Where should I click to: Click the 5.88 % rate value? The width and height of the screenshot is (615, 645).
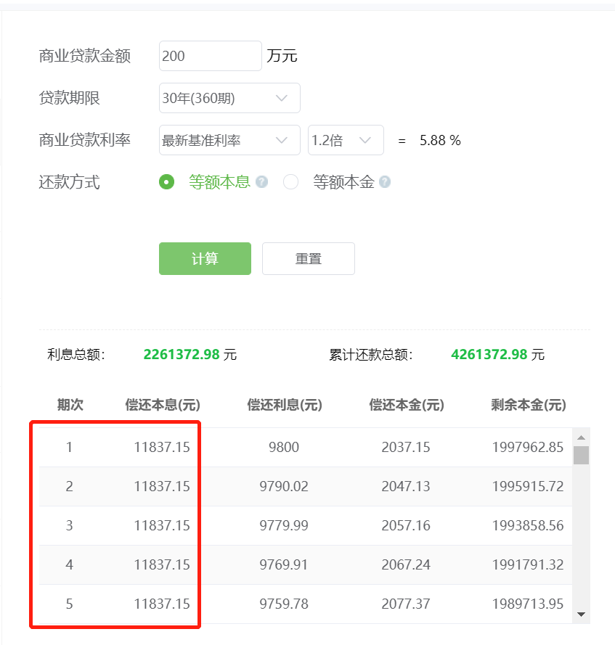tap(440, 140)
